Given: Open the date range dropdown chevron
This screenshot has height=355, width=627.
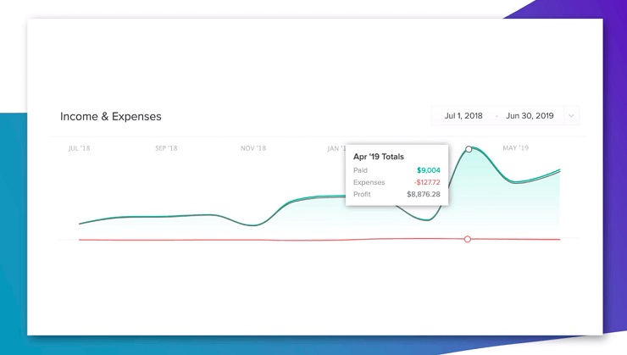Looking at the screenshot, I should [x=571, y=116].
